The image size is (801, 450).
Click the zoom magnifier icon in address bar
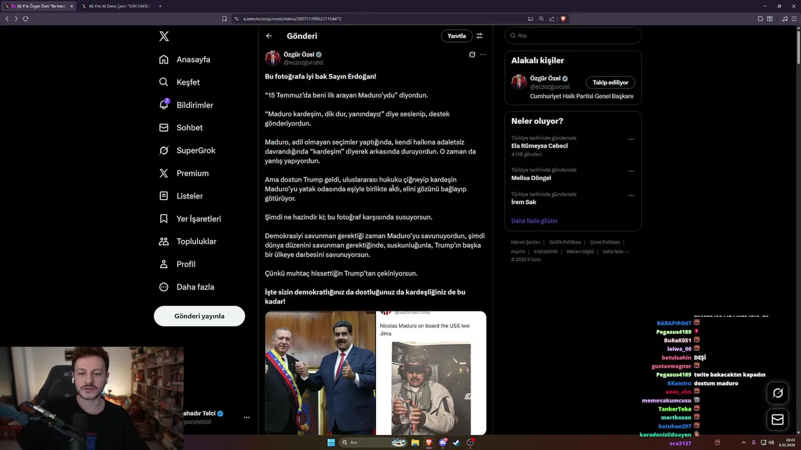pos(541,19)
